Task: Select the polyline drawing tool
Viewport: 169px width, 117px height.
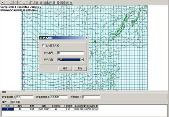Action: pos(11,2)
